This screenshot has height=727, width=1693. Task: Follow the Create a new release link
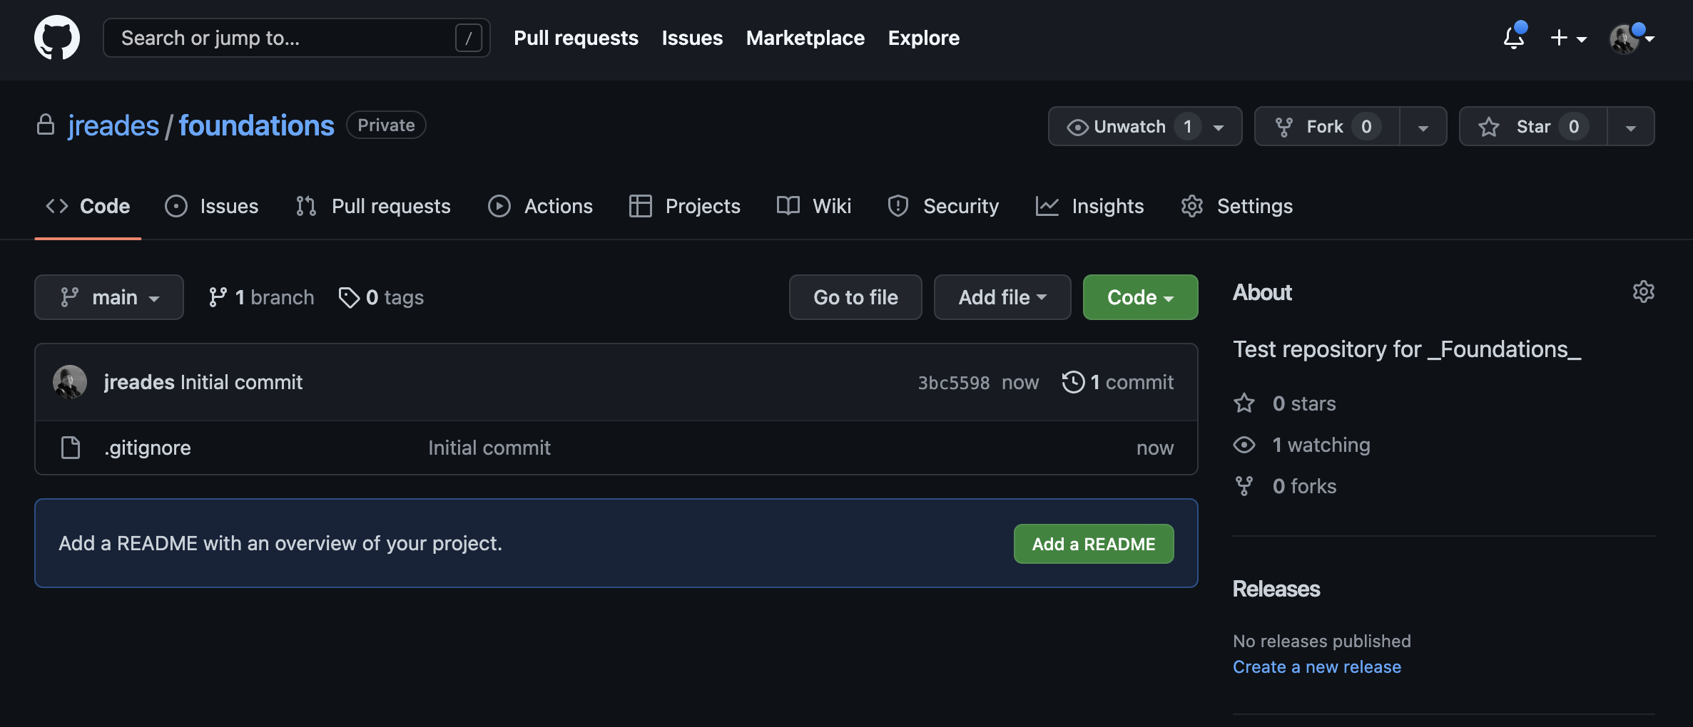1316,667
